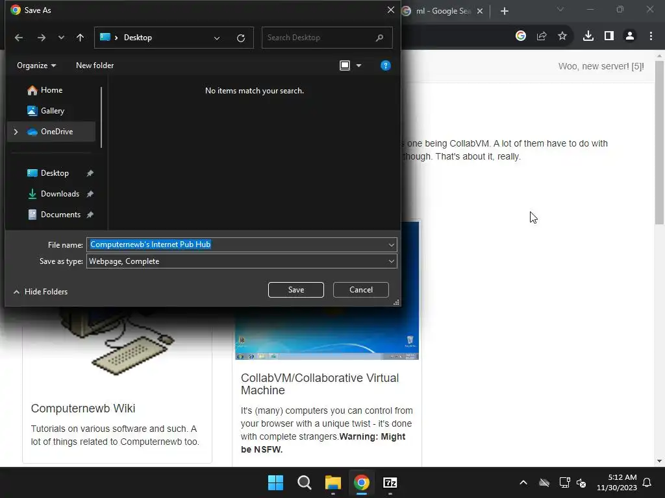
Task: Click pin icon next to Documents
Action: [x=90, y=215]
